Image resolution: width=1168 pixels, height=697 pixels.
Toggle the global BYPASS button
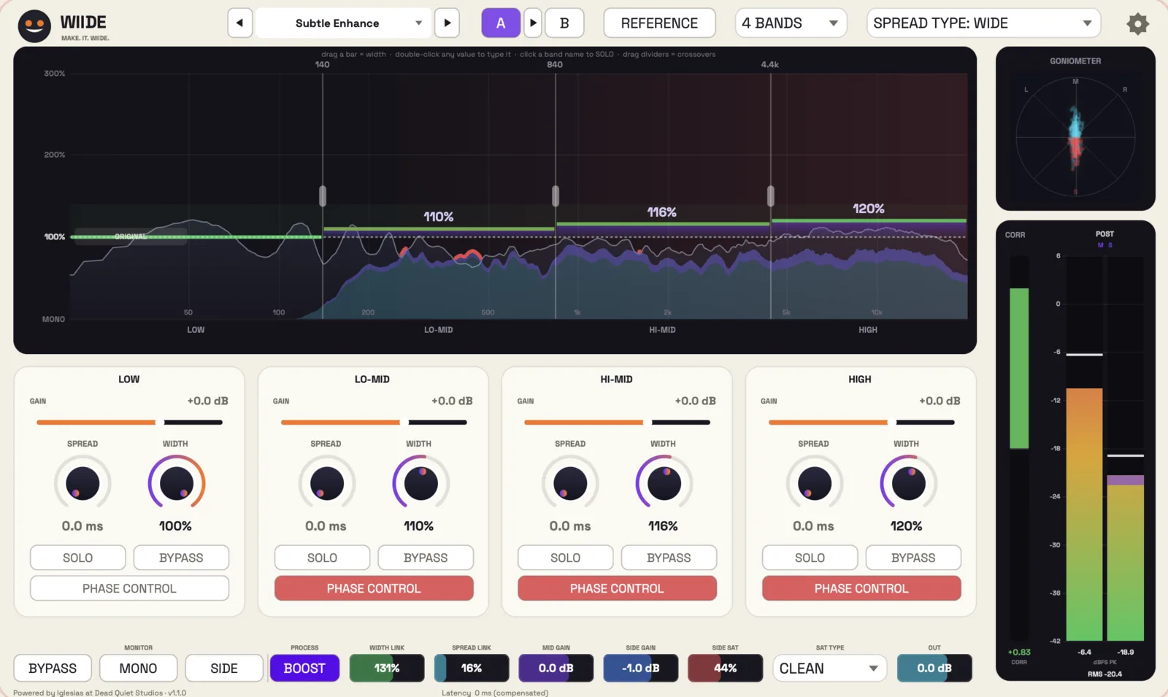tap(53, 669)
